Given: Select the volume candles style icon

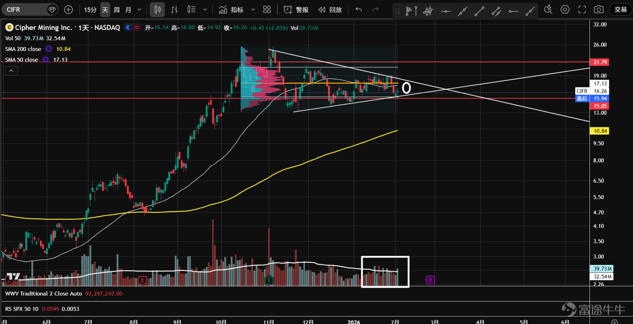Looking at the screenshot, I should click(191, 9).
